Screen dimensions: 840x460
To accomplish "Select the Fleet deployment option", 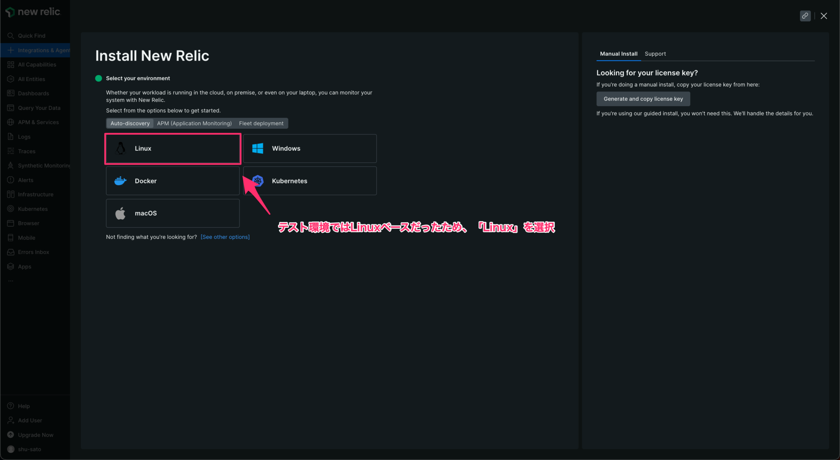I will point(261,123).
